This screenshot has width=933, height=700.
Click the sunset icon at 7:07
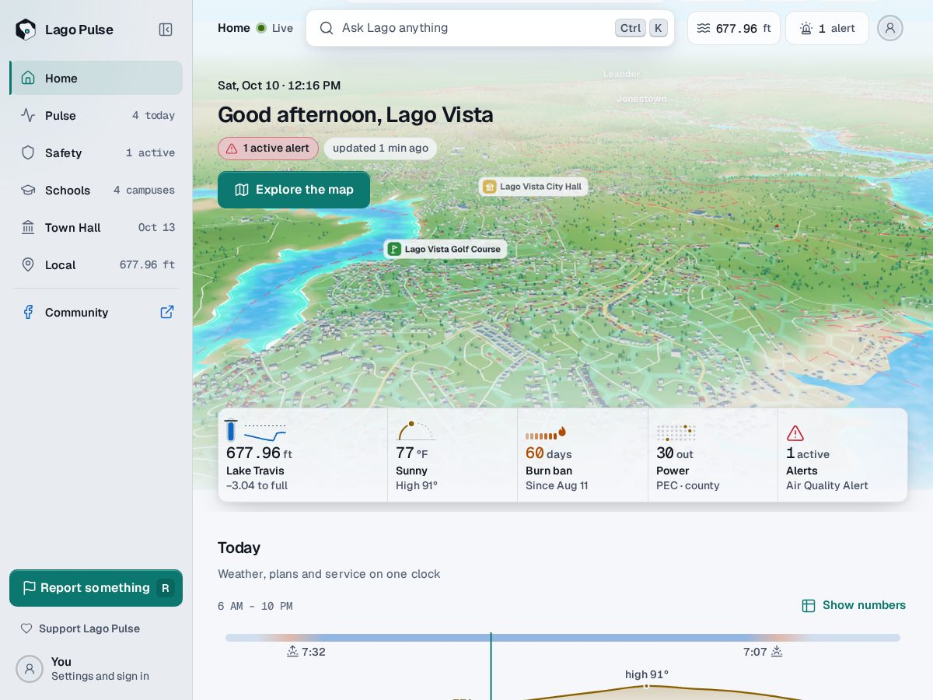777,652
